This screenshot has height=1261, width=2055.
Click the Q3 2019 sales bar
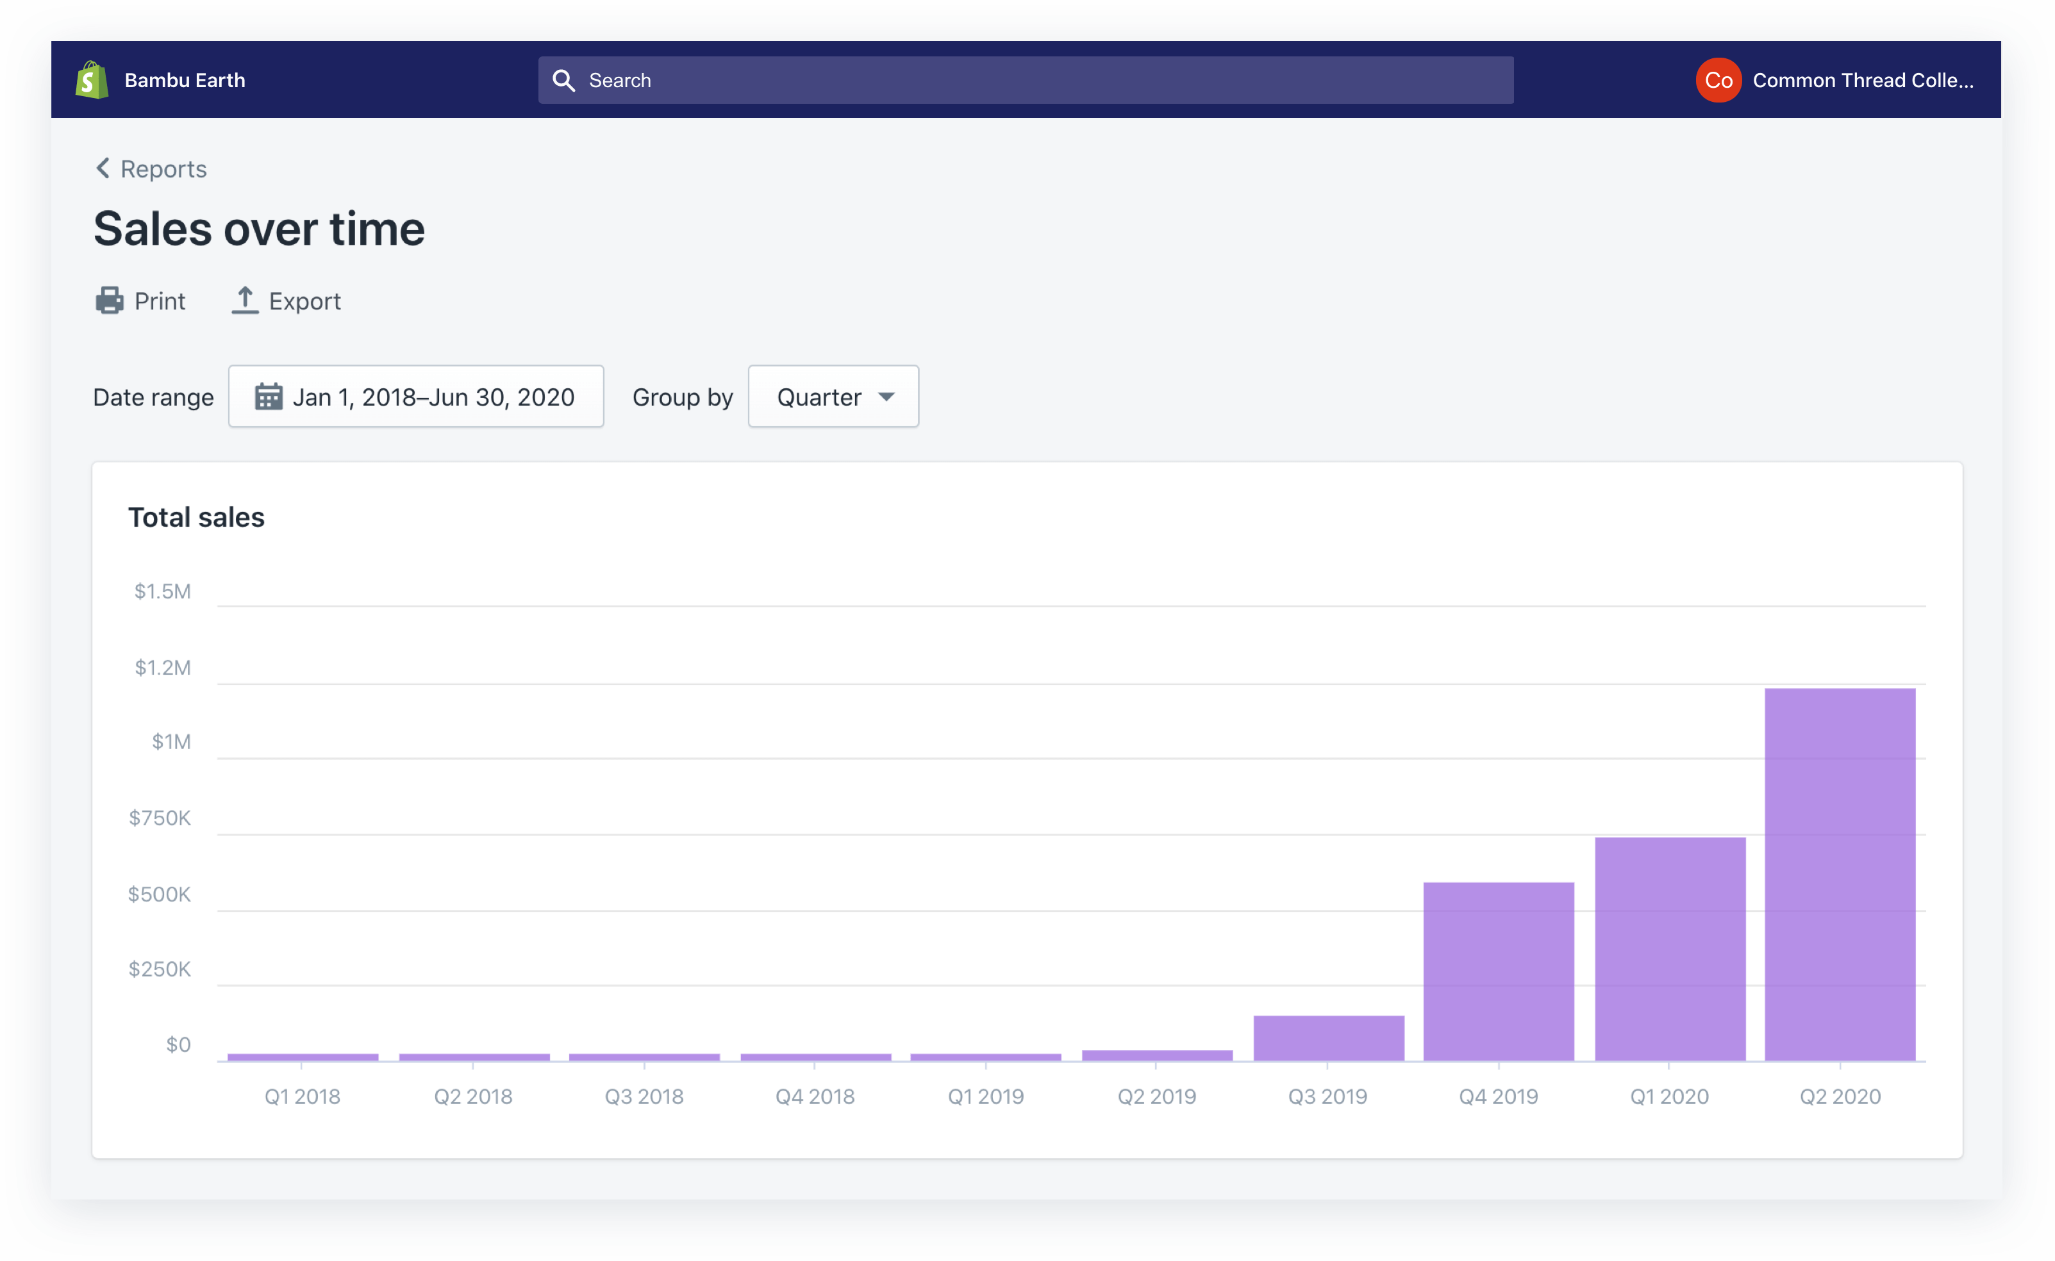1328,1037
